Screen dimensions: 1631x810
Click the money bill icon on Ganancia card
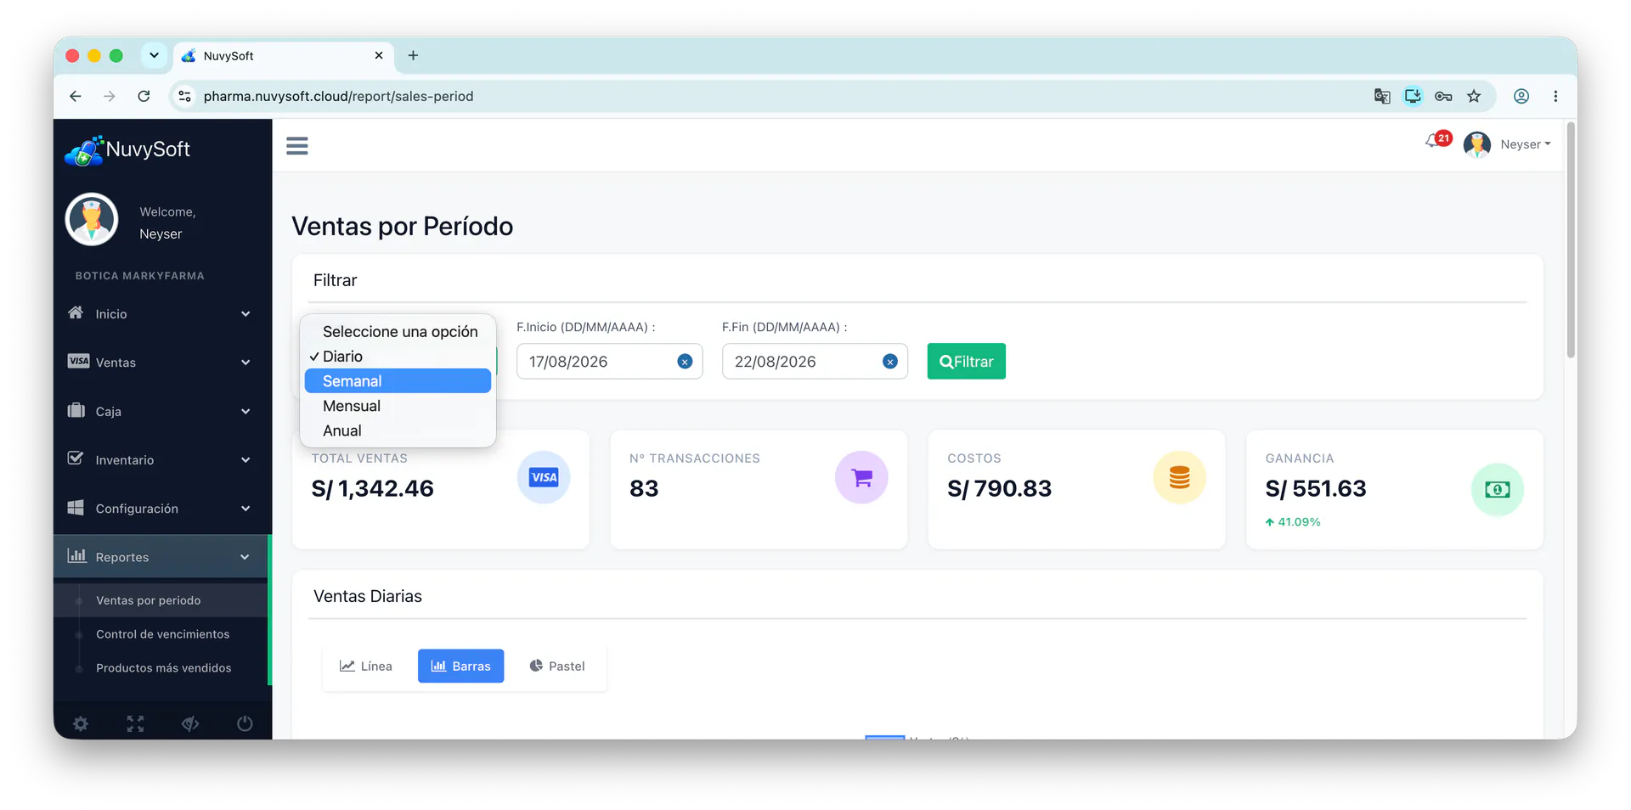(x=1497, y=489)
